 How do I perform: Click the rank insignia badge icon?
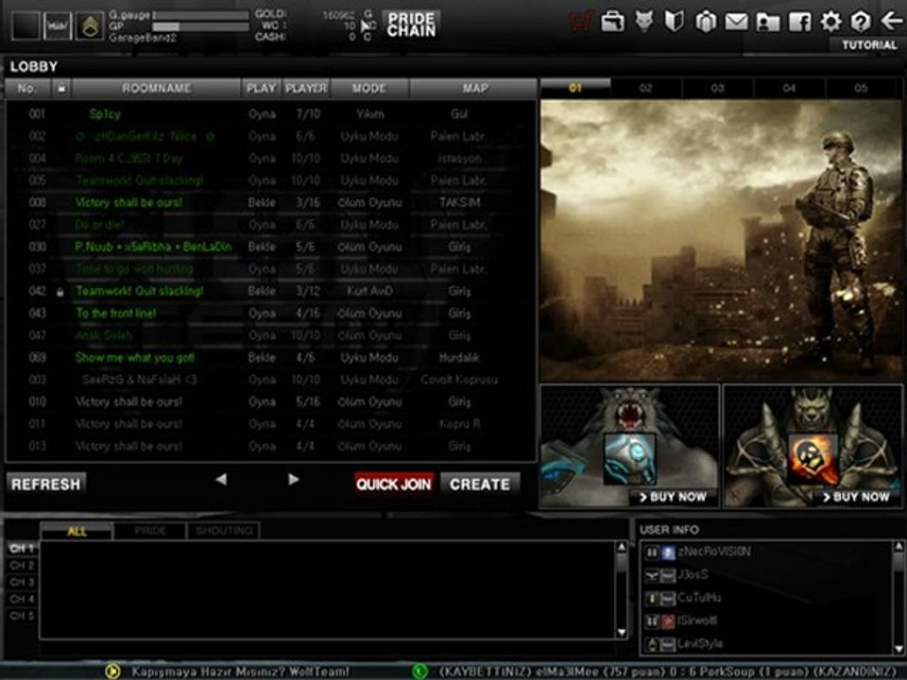click(89, 26)
